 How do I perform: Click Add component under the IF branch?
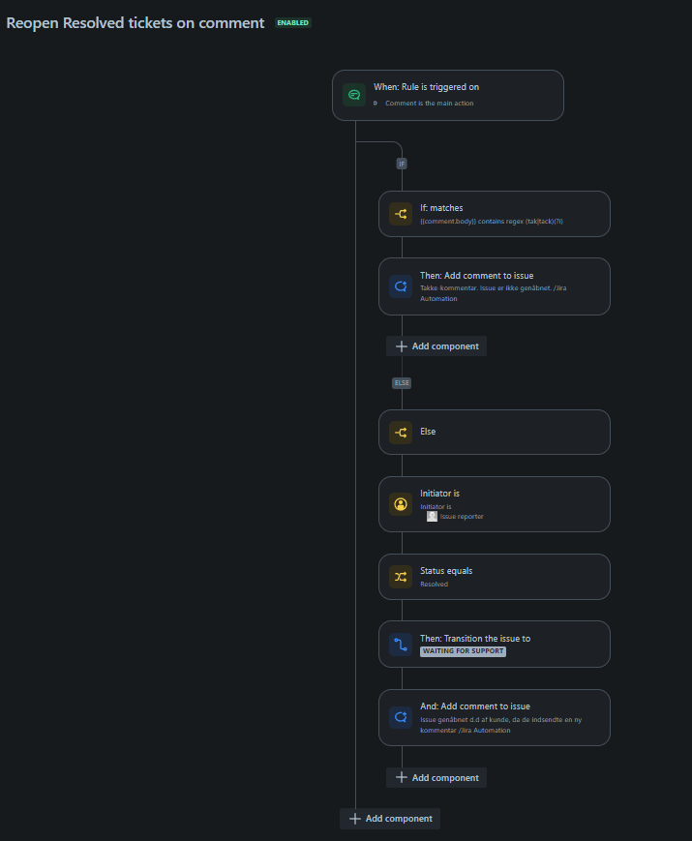click(436, 345)
